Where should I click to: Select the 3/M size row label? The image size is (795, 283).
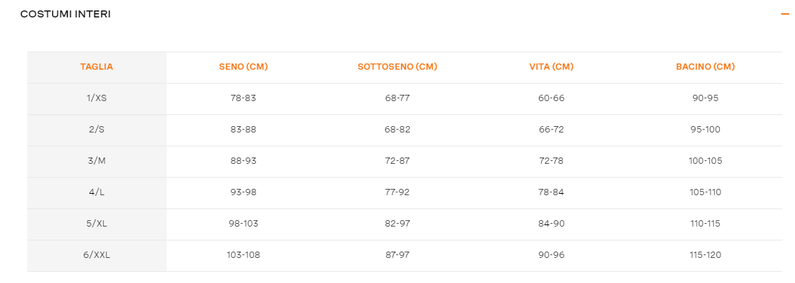[96, 161]
